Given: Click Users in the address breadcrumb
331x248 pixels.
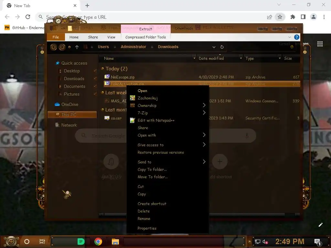Looking at the screenshot, I should point(103,47).
